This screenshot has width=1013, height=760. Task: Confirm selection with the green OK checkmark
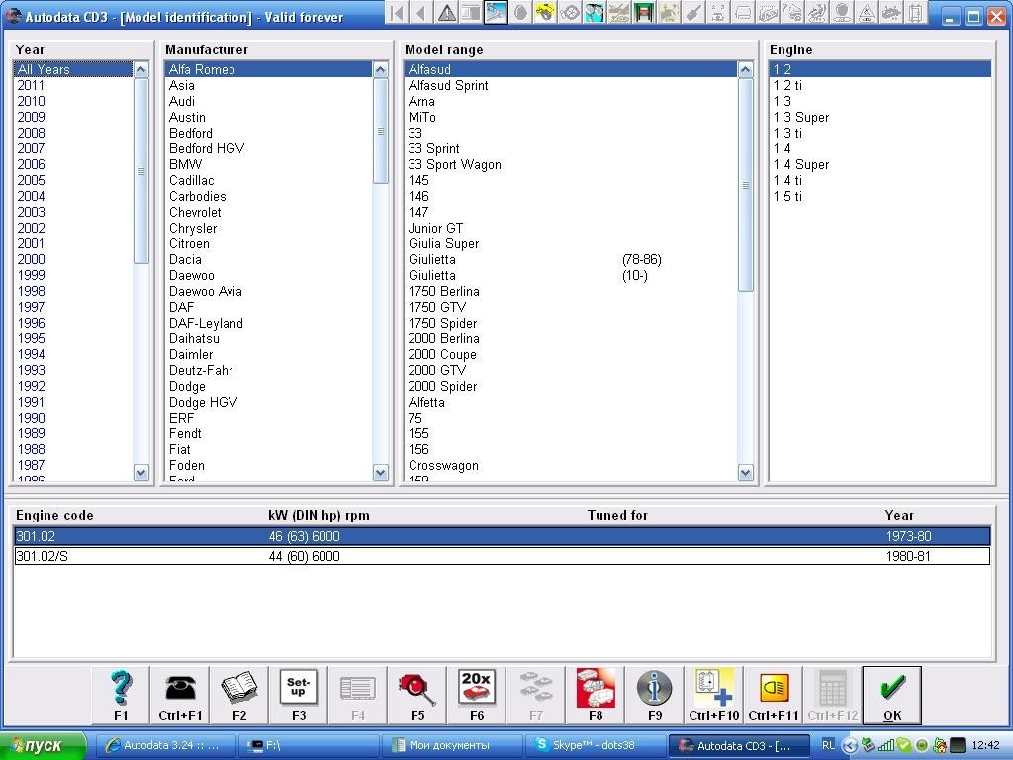[892, 695]
